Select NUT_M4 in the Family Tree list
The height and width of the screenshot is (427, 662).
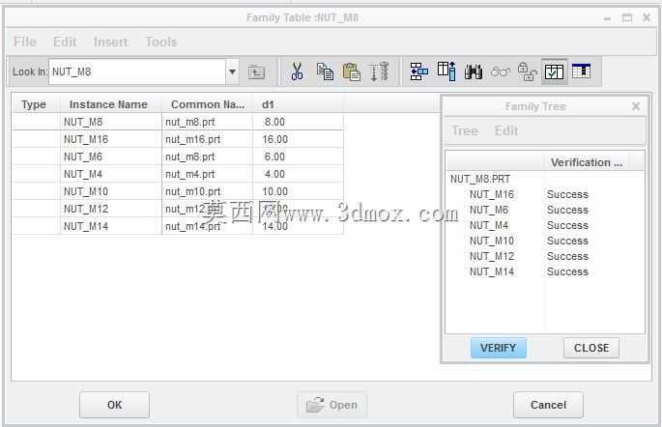pos(489,225)
